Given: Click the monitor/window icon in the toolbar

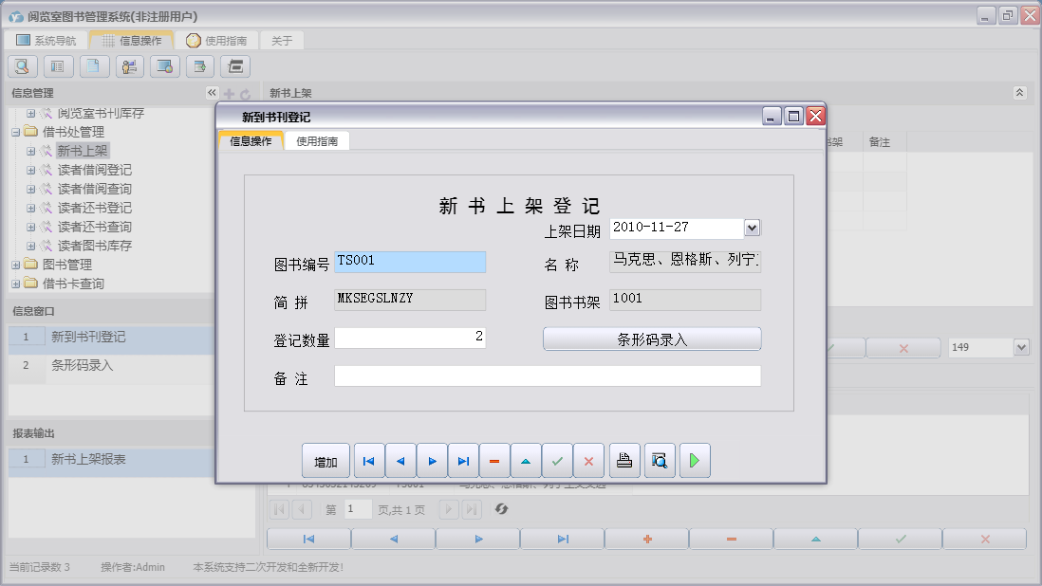Looking at the screenshot, I should click(x=164, y=66).
